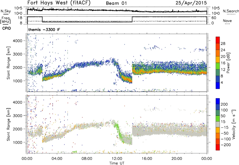Click the 'Fort Hays West (fitACF)' title

click(59, 3)
